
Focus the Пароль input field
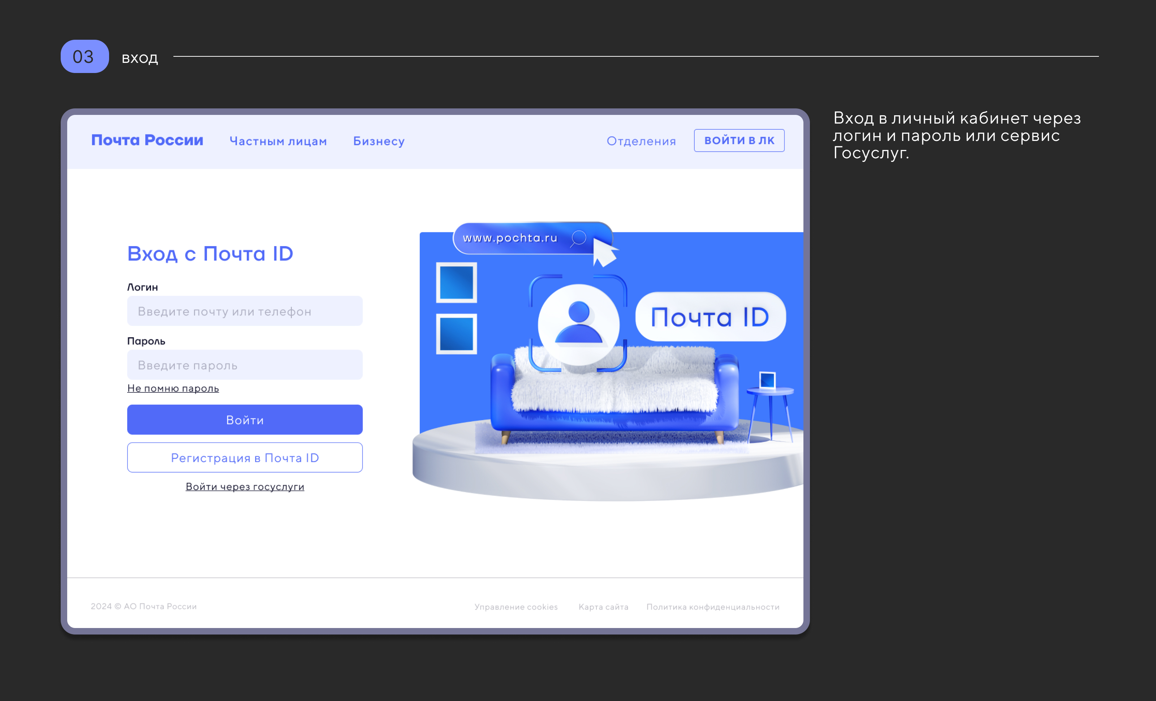point(245,365)
